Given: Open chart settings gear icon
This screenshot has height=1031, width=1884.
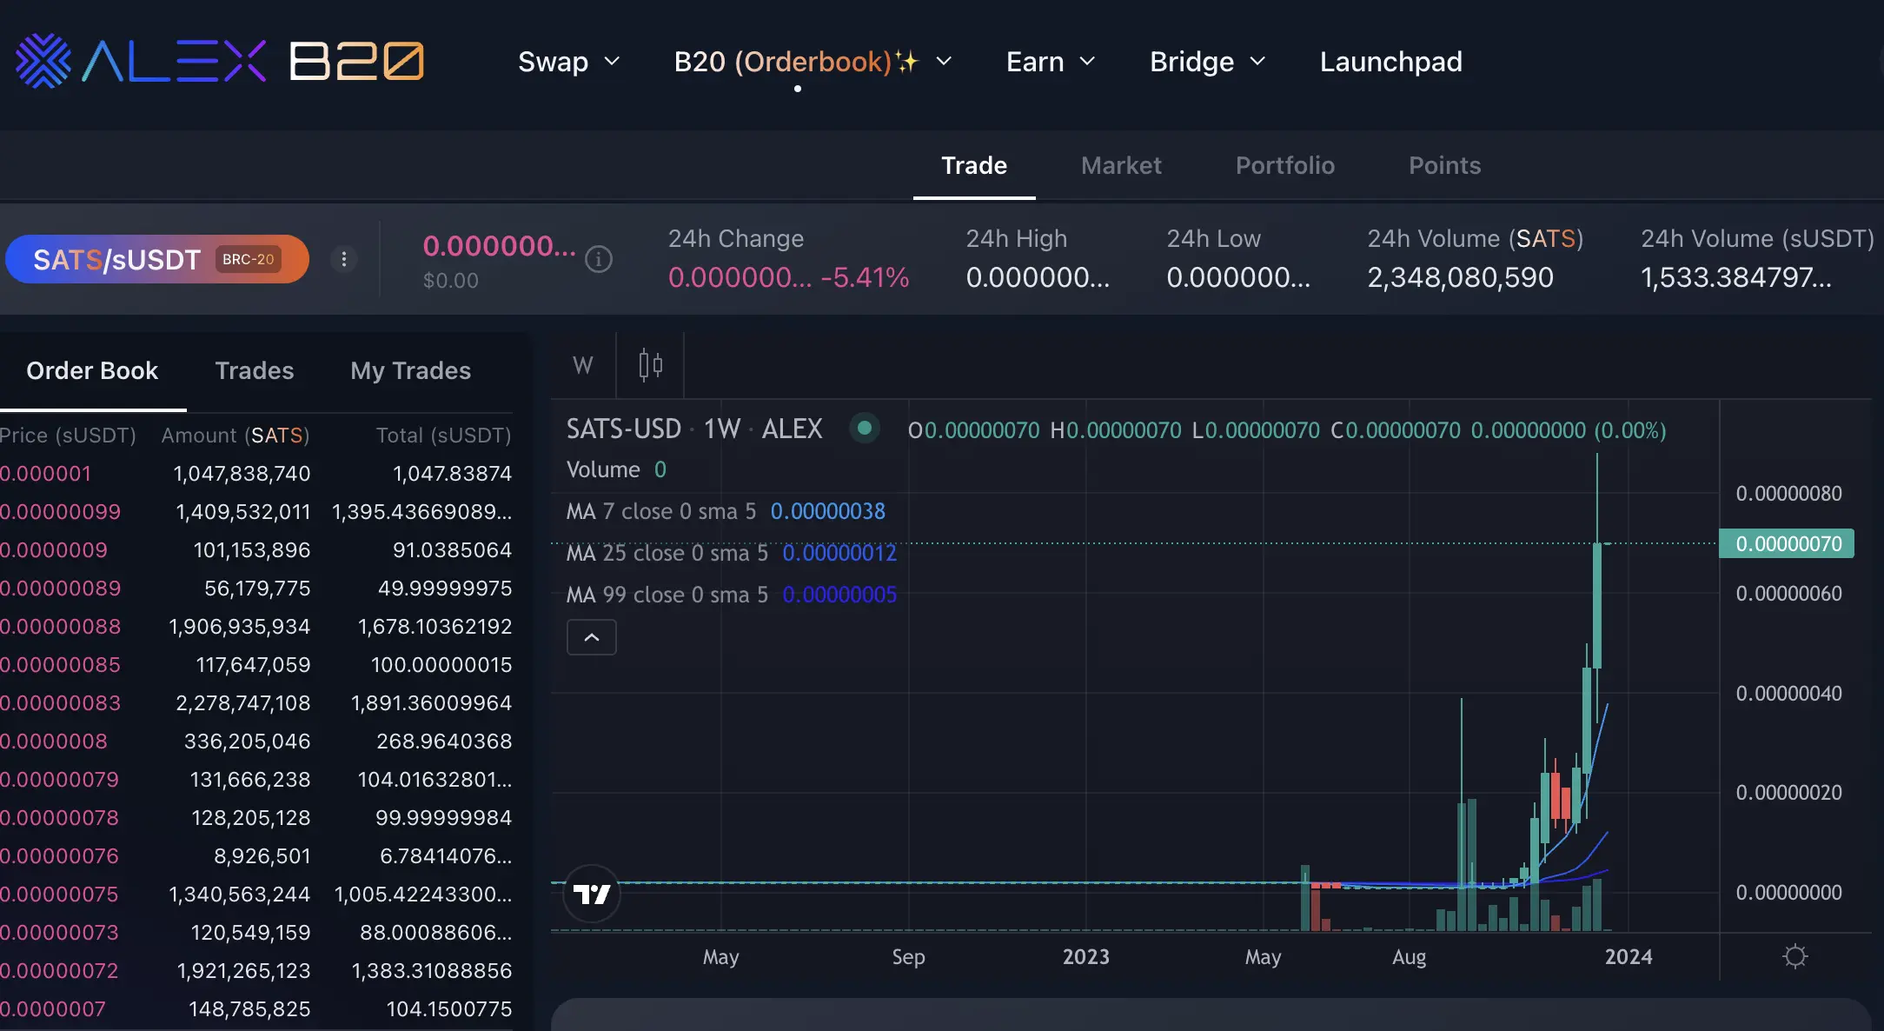Looking at the screenshot, I should (1794, 957).
